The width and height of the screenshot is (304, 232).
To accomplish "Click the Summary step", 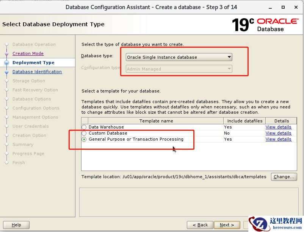I will click(x=23, y=144).
